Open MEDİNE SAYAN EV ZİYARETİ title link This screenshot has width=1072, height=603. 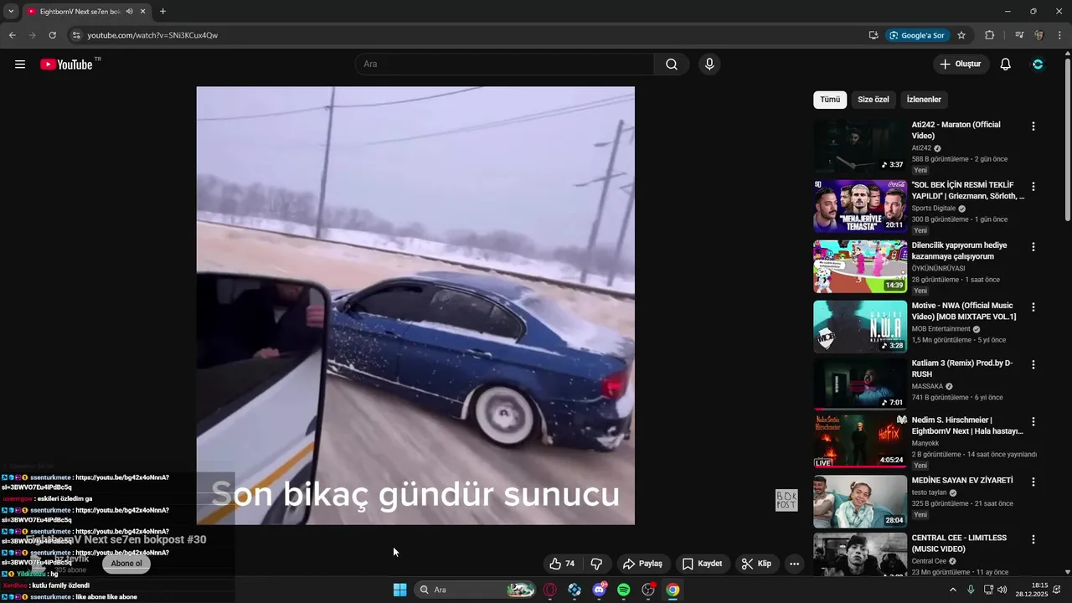point(962,481)
